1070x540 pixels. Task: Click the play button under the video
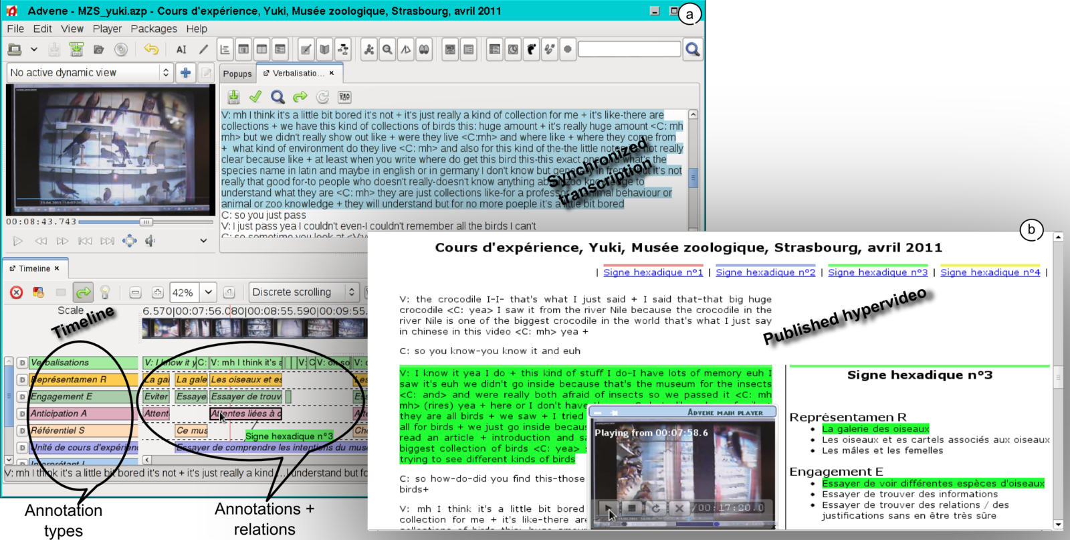click(x=18, y=241)
